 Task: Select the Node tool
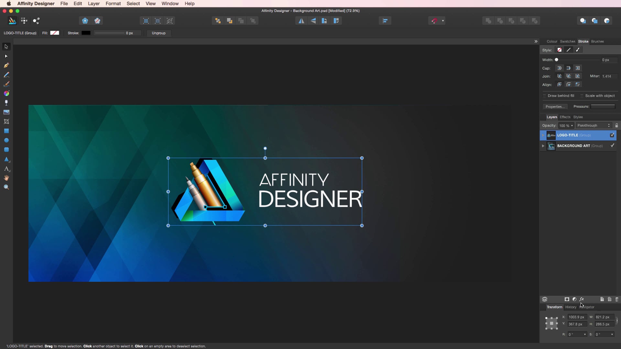point(6,56)
